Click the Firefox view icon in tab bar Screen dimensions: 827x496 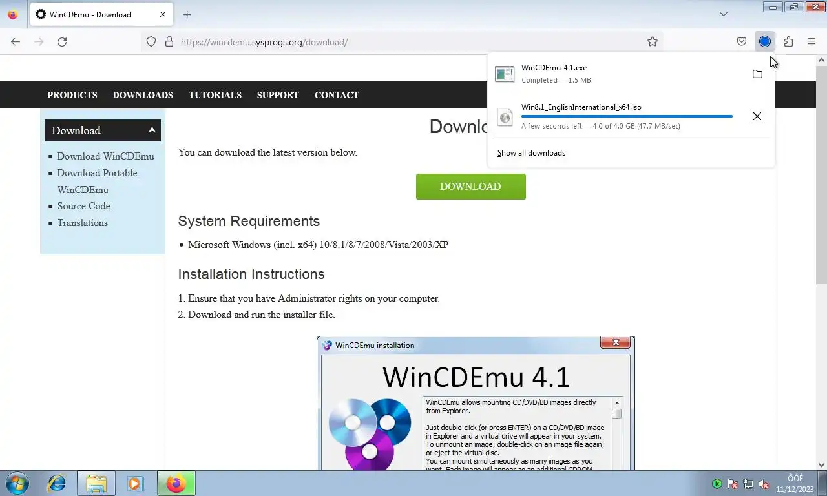click(x=12, y=14)
